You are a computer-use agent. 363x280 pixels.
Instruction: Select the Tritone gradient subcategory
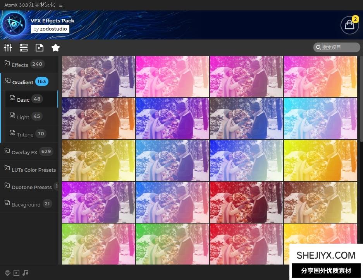(25, 134)
